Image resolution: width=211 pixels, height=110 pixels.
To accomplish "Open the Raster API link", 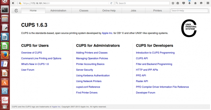I will click(x=142, y=81).
